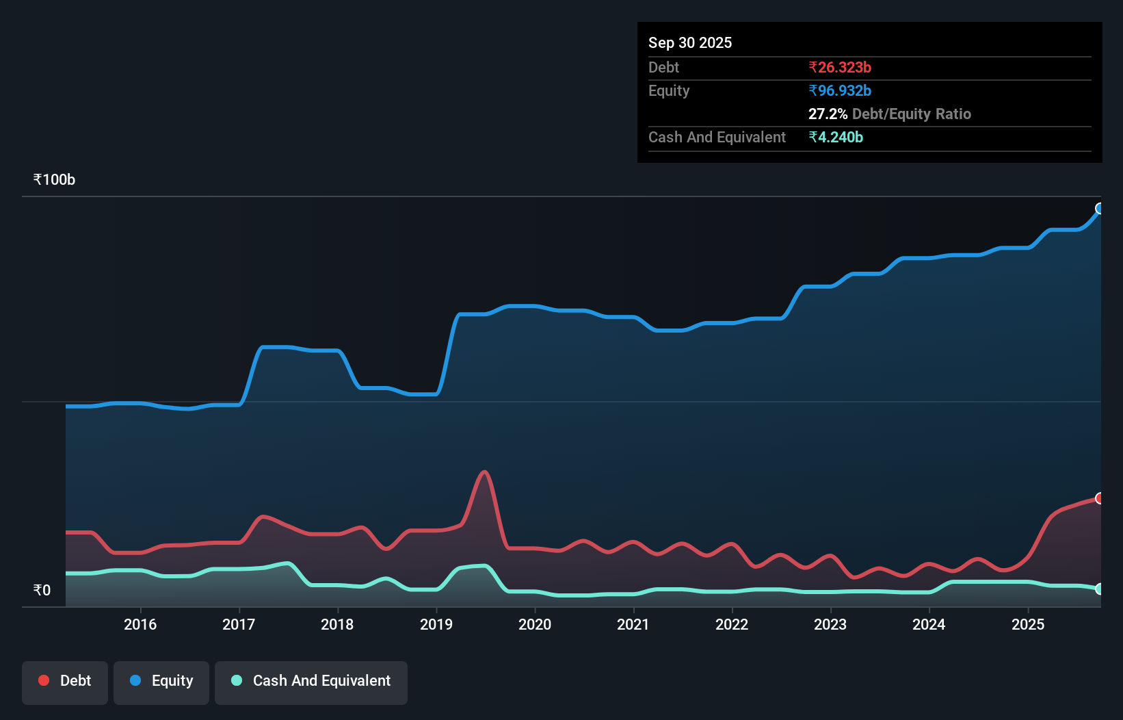Click the Debt row label in tooltip
The width and height of the screenshot is (1123, 720).
[x=663, y=67]
